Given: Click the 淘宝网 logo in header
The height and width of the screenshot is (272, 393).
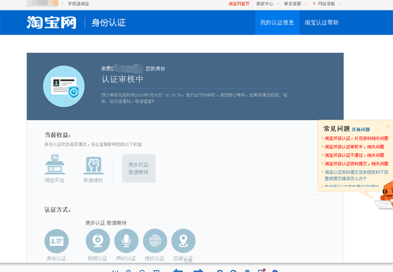Looking at the screenshot, I should coord(52,22).
